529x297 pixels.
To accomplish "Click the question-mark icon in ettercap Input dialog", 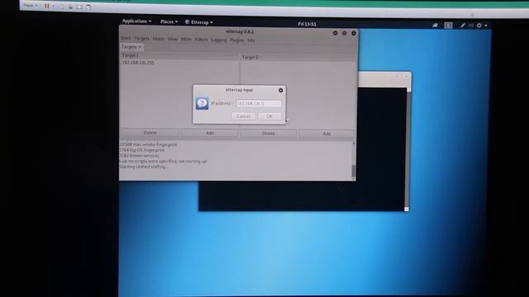I will click(x=202, y=103).
